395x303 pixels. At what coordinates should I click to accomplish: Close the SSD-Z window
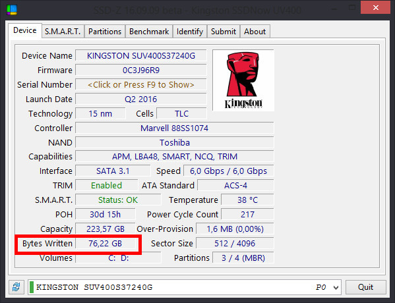pyautogui.click(x=375, y=7)
